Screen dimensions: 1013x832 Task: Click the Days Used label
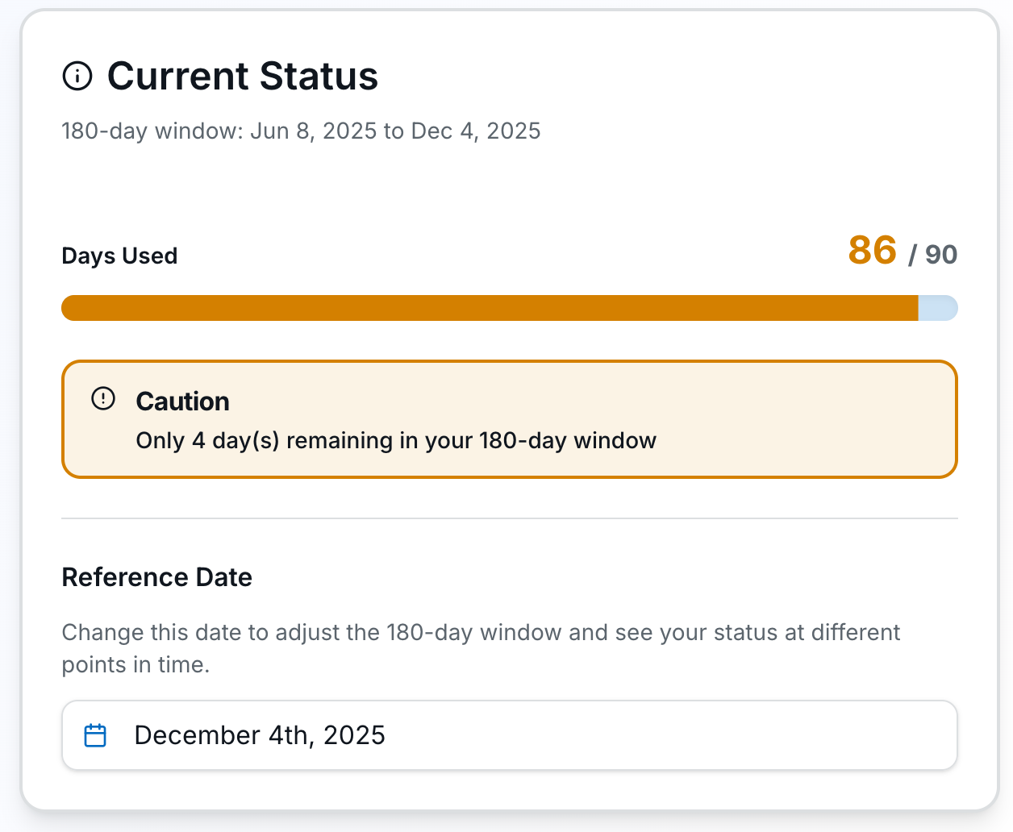coord(119,256)
